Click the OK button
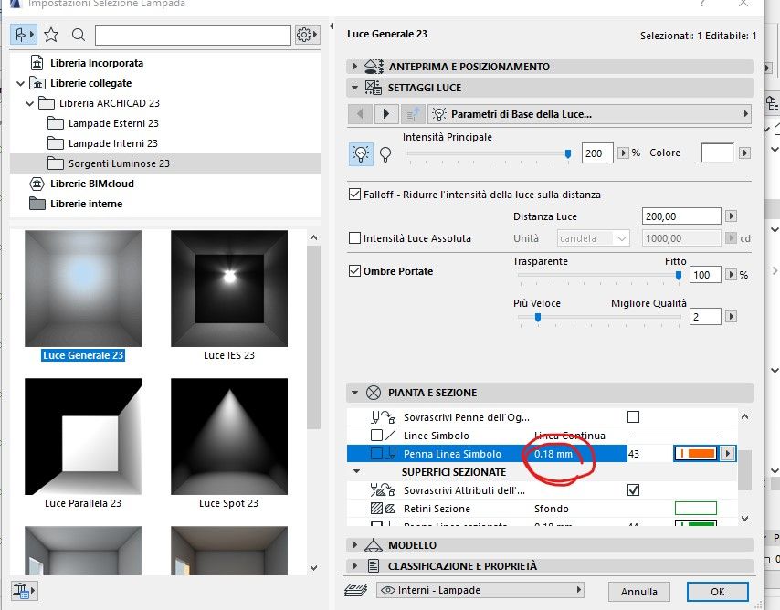The image size is (780, 610). coord(717,592)
